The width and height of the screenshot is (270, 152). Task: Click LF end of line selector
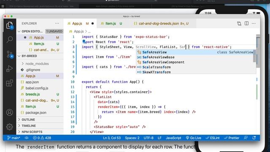pos(159,138)
